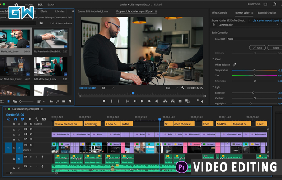Click the Auto button in Lumetri
The width and height of the screenshot is (282, 180).
(258, 48)
